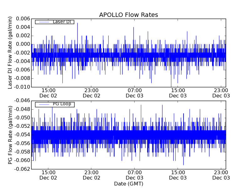Click the -0.062 tick label on bottom plot
This screenshot has height=188, width=251.
click(x=22, y=169)
